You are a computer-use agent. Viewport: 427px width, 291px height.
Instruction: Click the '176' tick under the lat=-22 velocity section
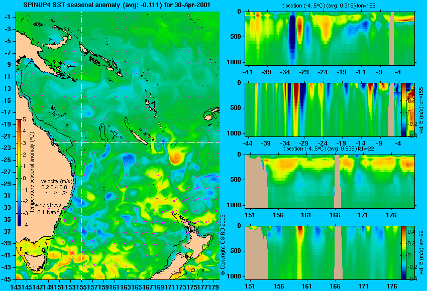point(392,286)
